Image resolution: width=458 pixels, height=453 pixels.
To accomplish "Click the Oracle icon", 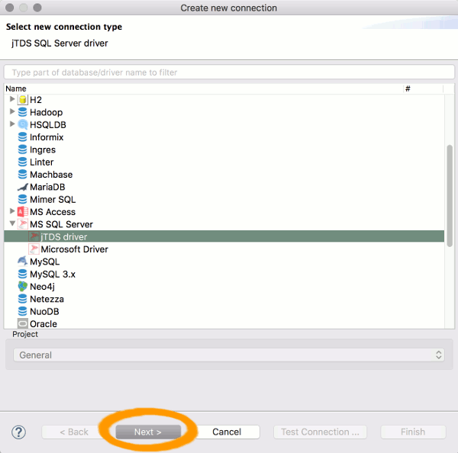I will pos(22,323).
